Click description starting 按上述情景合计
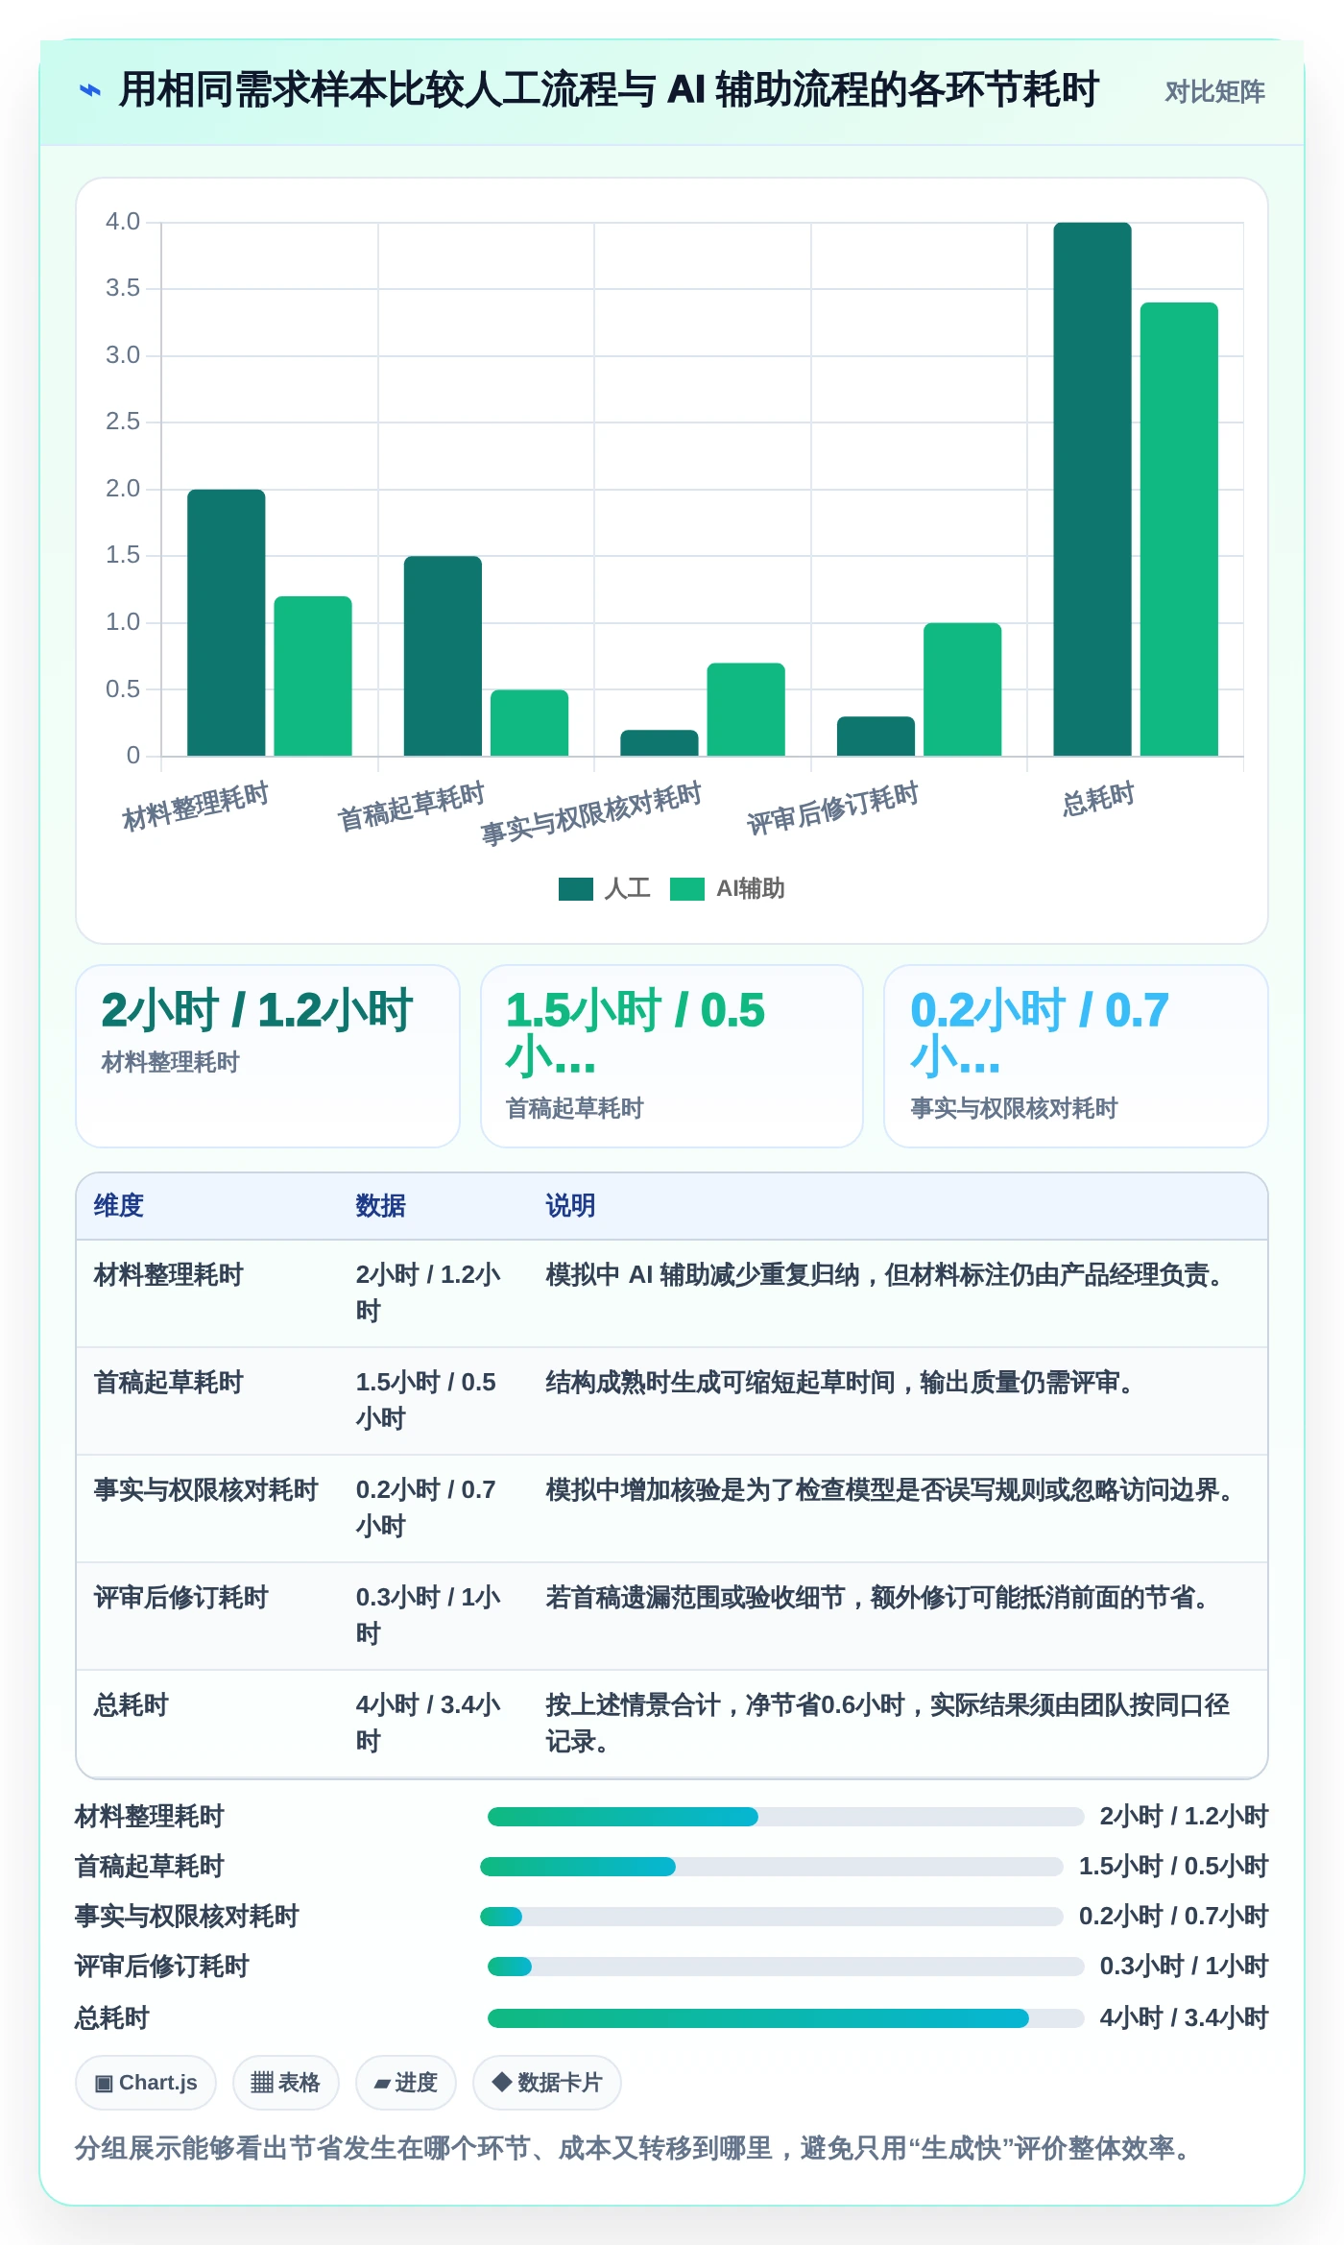Screen dimensions: 1344x2245 click(x=888, y=1723)
